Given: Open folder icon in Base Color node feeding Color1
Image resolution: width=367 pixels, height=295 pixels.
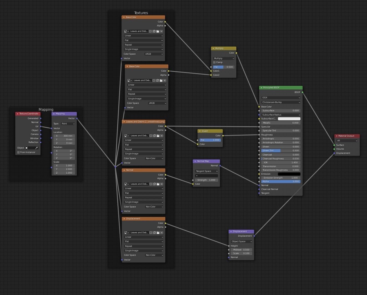Looking at the screenshot, I should pyautogui.click(x=158, y=31).
